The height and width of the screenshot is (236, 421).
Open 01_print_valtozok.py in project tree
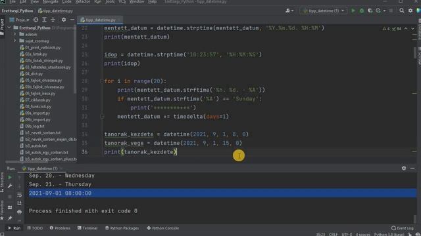point(40,47)
